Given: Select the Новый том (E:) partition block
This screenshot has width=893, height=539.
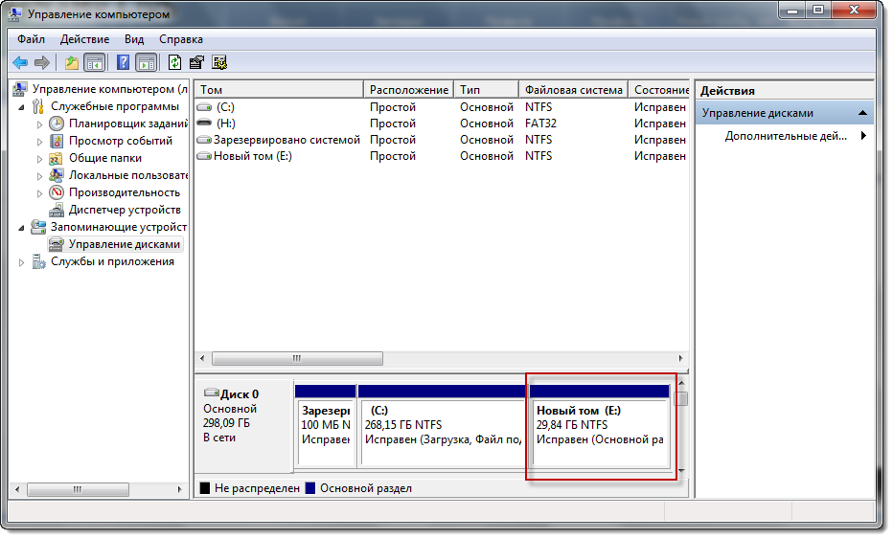Looking at the screenshot, I should (599, 427).
